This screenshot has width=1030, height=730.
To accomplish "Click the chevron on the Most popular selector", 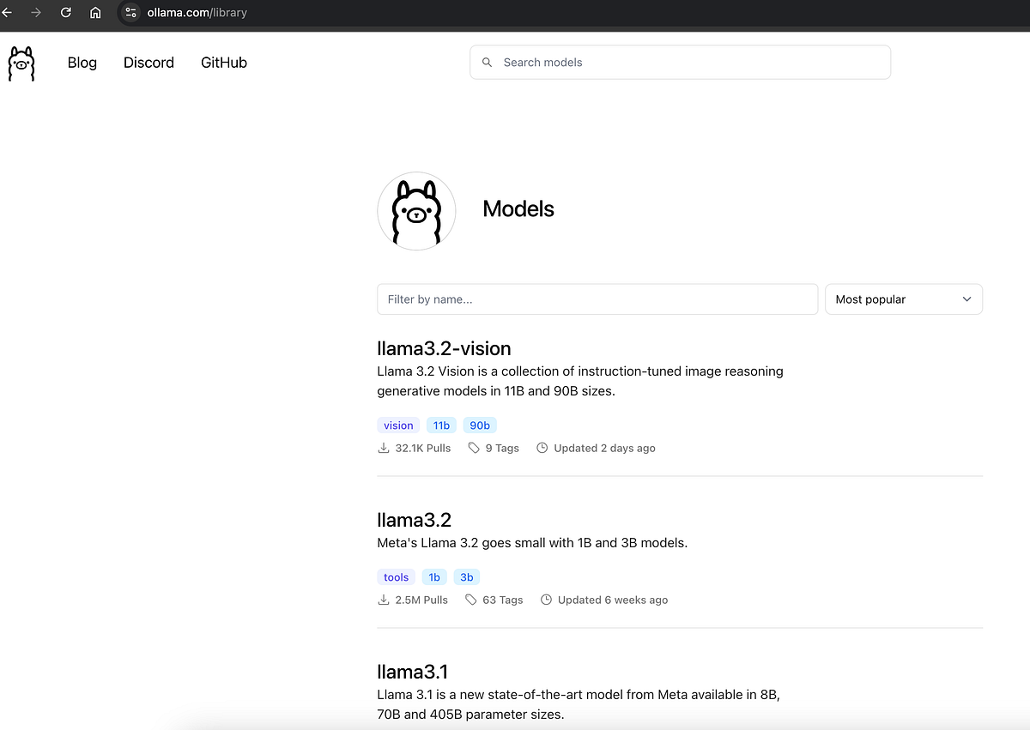I will point(966,299).
